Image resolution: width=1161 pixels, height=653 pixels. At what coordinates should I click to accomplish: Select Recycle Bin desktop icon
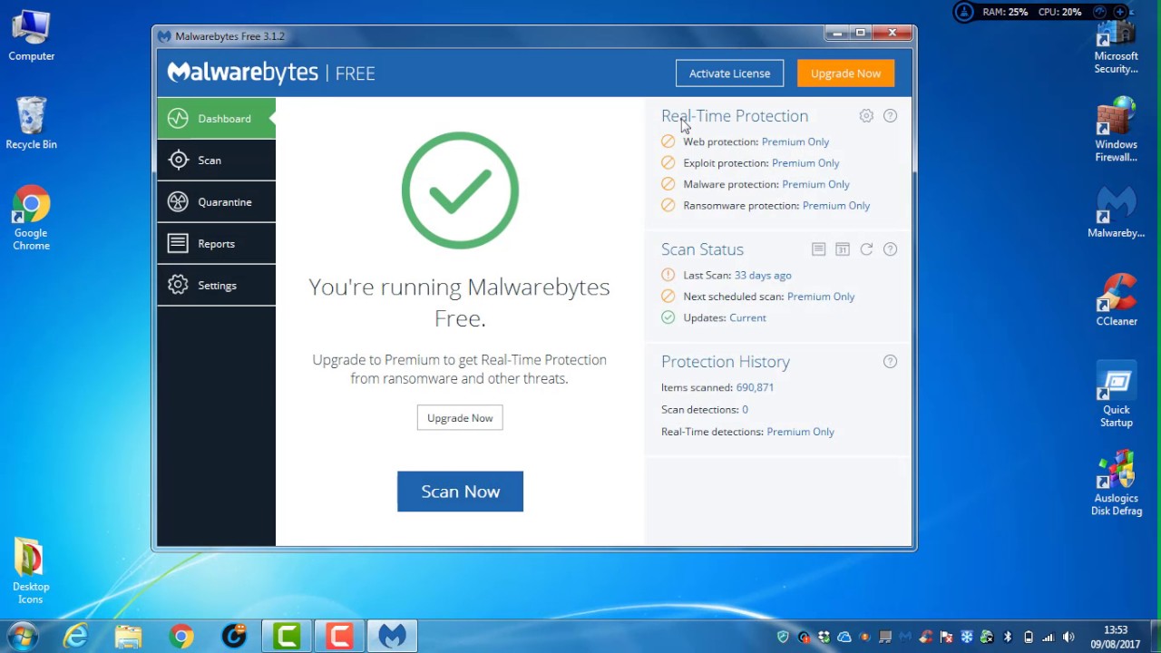31,123
